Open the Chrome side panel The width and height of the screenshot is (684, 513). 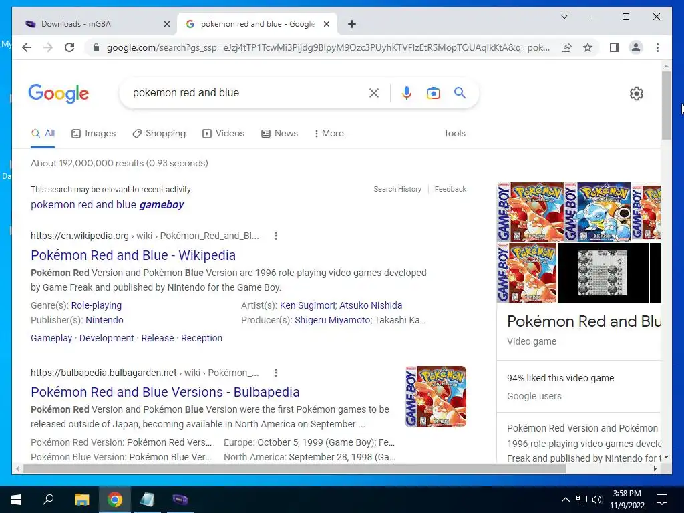click(x=615, y=47)
